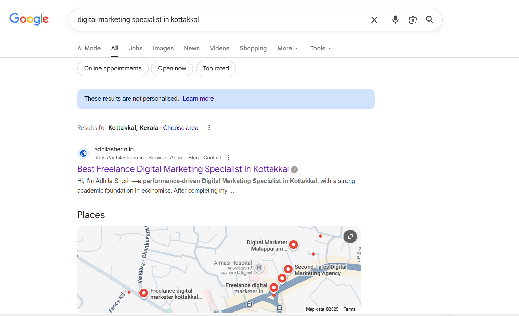Follow the Learn more link about personalisation
The width and height of the screenshot is (519, 316).
click(198, 99)
